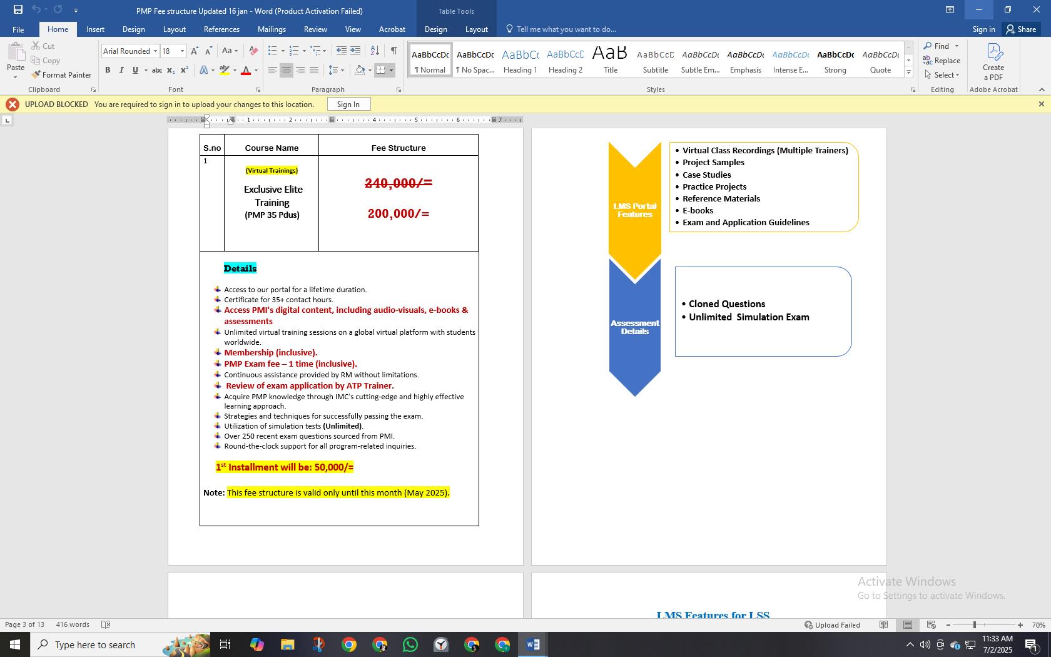
Task: Apply the Title style
Action: point(611,60)
